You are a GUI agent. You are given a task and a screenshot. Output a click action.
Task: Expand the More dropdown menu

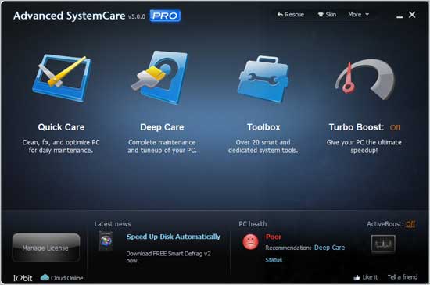(358, 15)
